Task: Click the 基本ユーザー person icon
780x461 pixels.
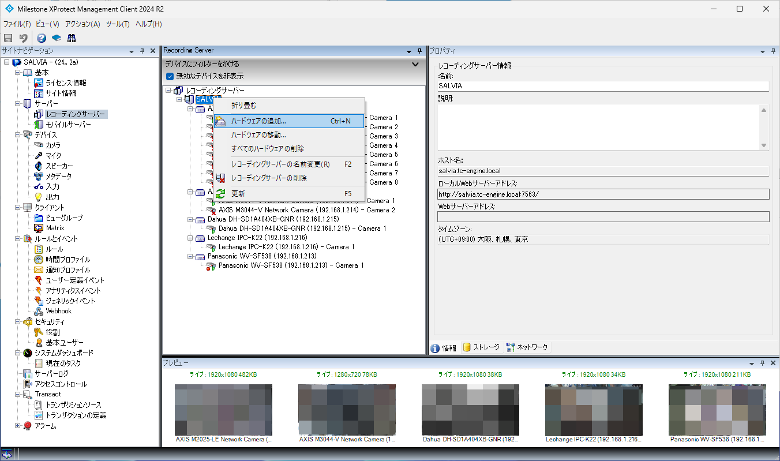Action: 39,343
